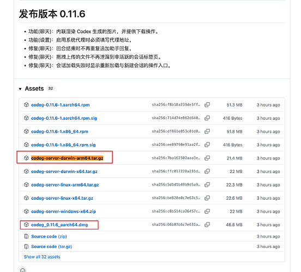Copy sha256 for aarch64.rpm.sig file
The height and width of the screenshot is (272, 301).
coord(207,118)
